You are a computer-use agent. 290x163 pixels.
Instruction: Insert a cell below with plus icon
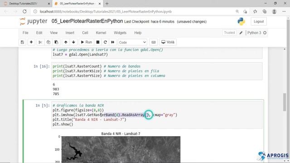(x=31, y=42)
